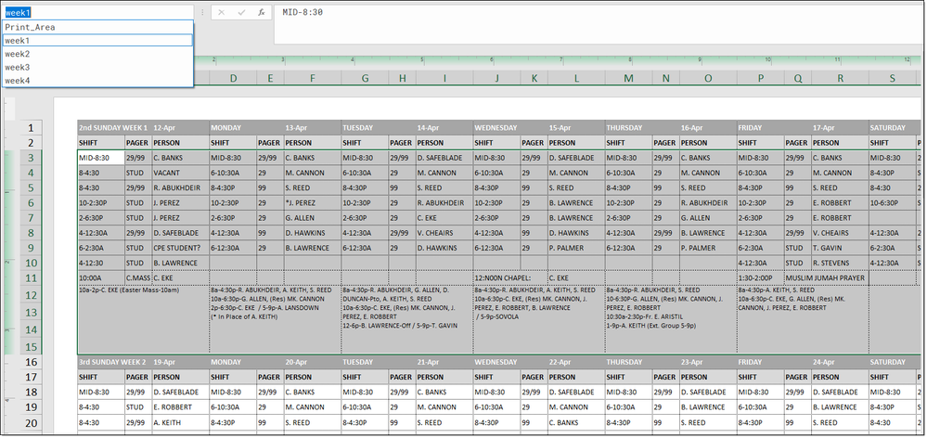Select column N header

665,78
